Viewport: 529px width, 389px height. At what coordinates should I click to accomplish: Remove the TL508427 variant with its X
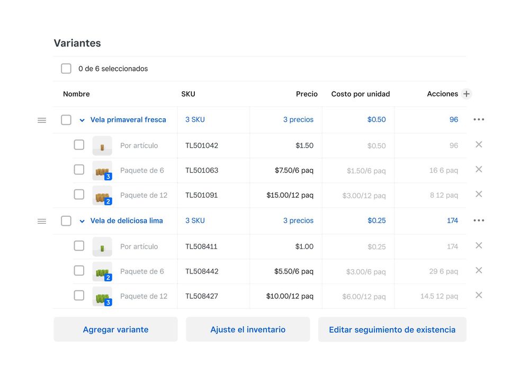point(479,295)
